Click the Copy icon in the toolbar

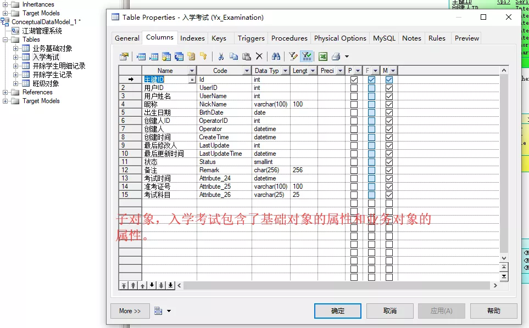[233, 56]
